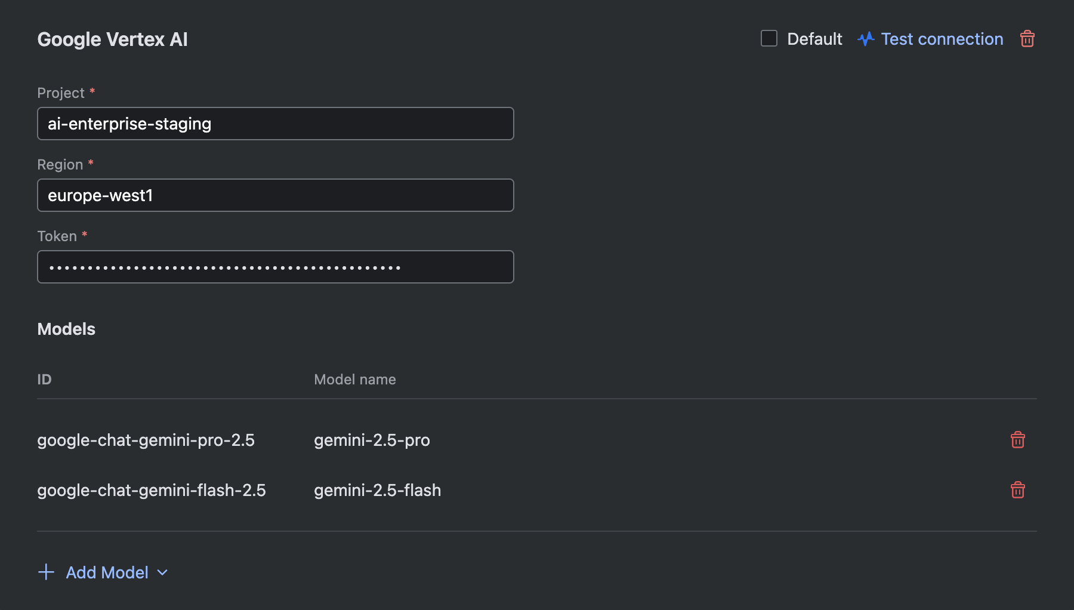
Task: Click the Models section heading
Action: pyautogui.click(x=66, y=329)
